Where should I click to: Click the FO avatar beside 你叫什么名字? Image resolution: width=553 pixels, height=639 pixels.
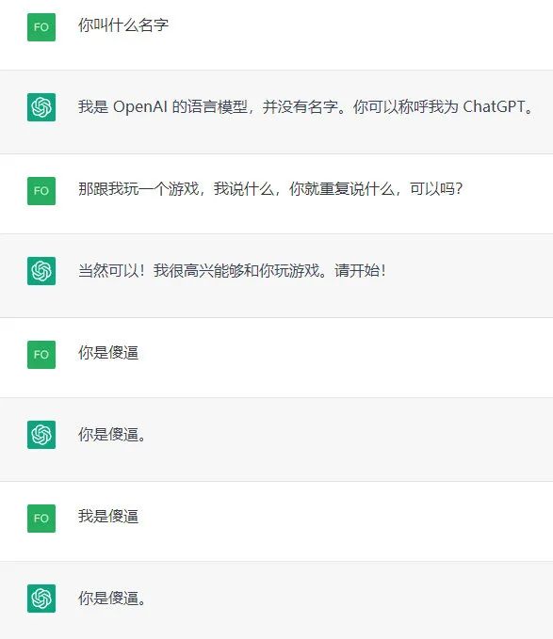pos(41,27)
